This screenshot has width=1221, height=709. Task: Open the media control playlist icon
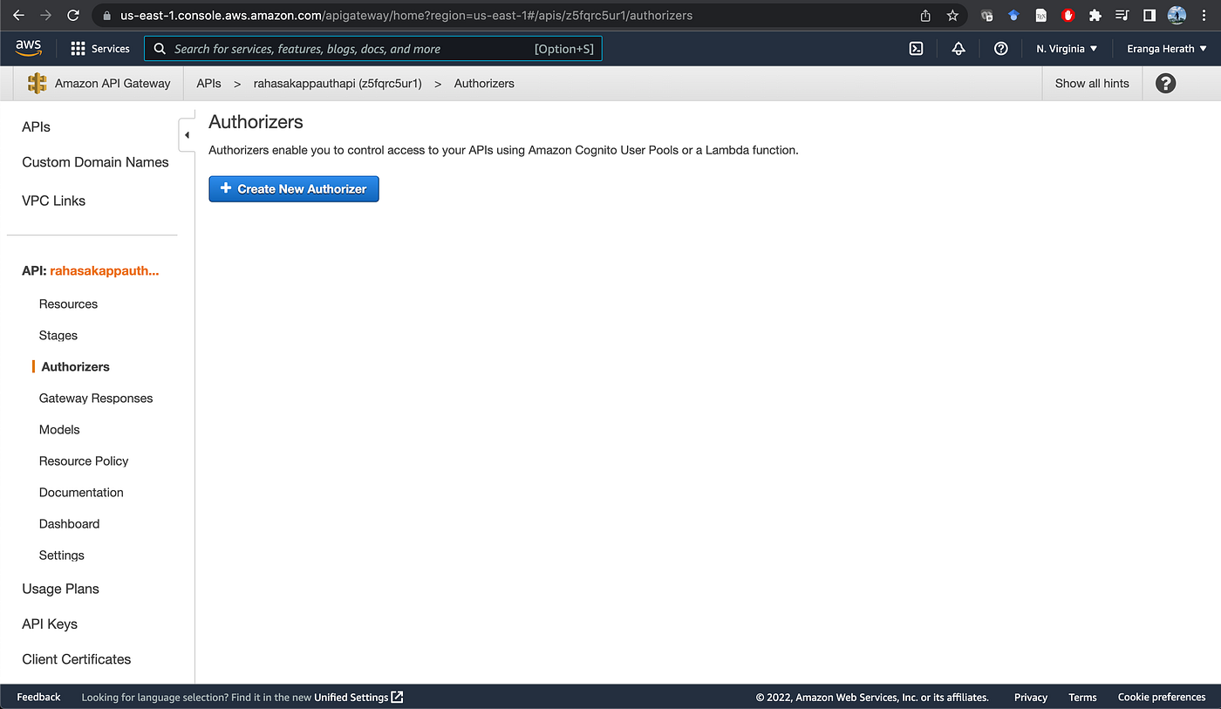[x=1122, y=16]
